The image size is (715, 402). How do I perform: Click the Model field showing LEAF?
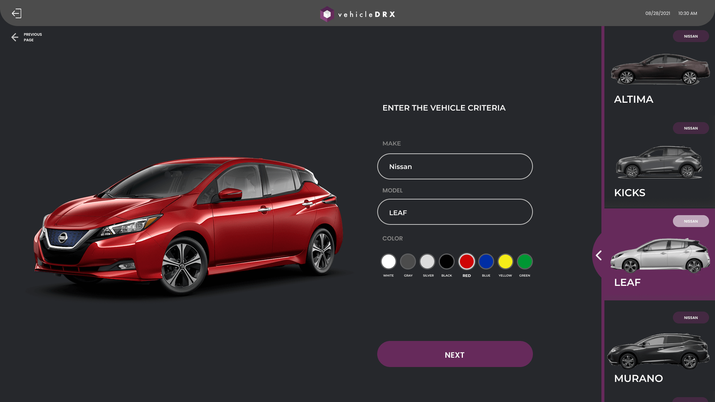(x=455, y=212)
